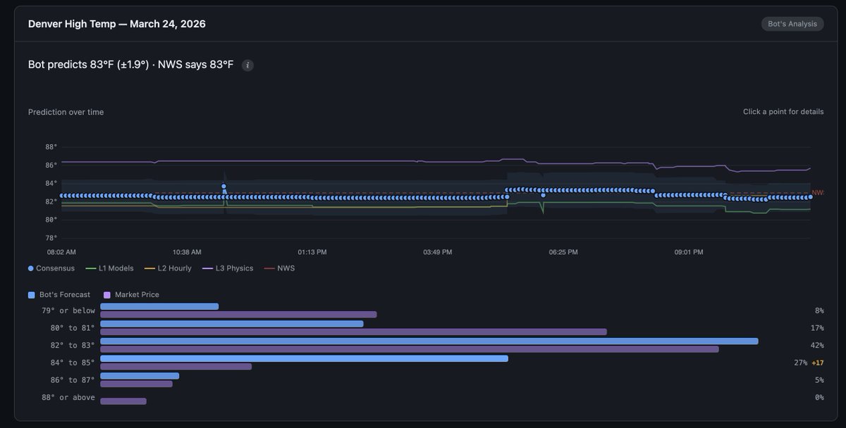Click the blue forecast bar for 86° to 87°
Screen dimensions: 846x428
click(140, 376)
